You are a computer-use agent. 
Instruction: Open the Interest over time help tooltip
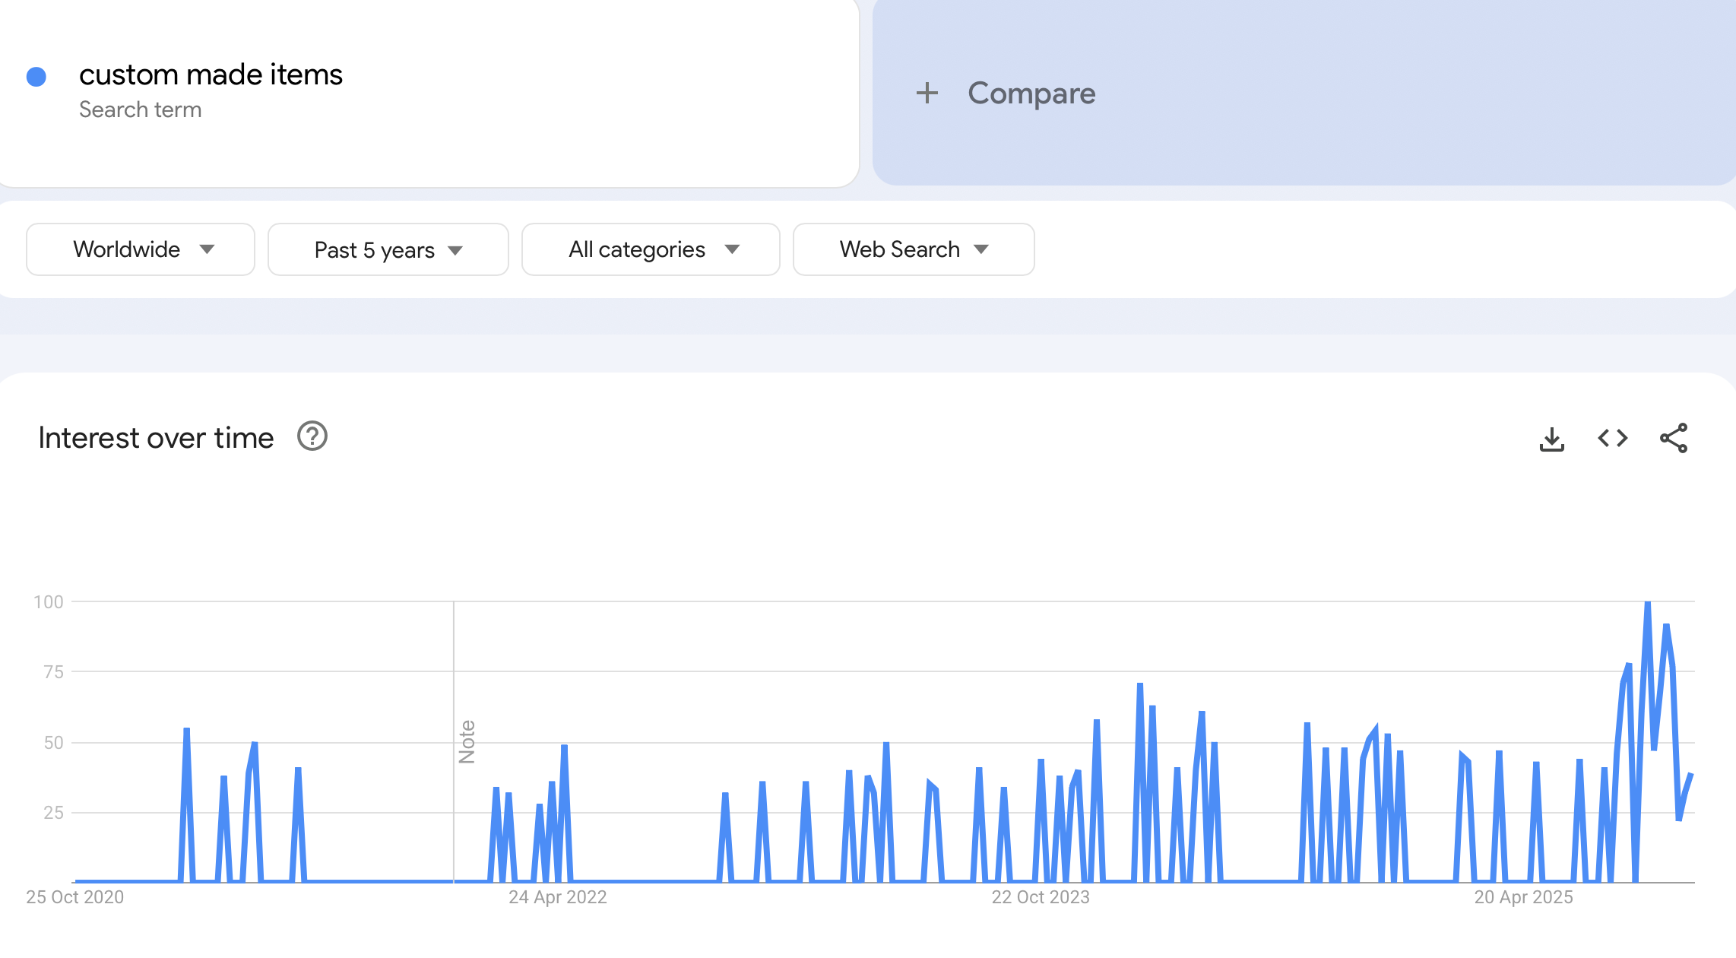tap(311, 436)
